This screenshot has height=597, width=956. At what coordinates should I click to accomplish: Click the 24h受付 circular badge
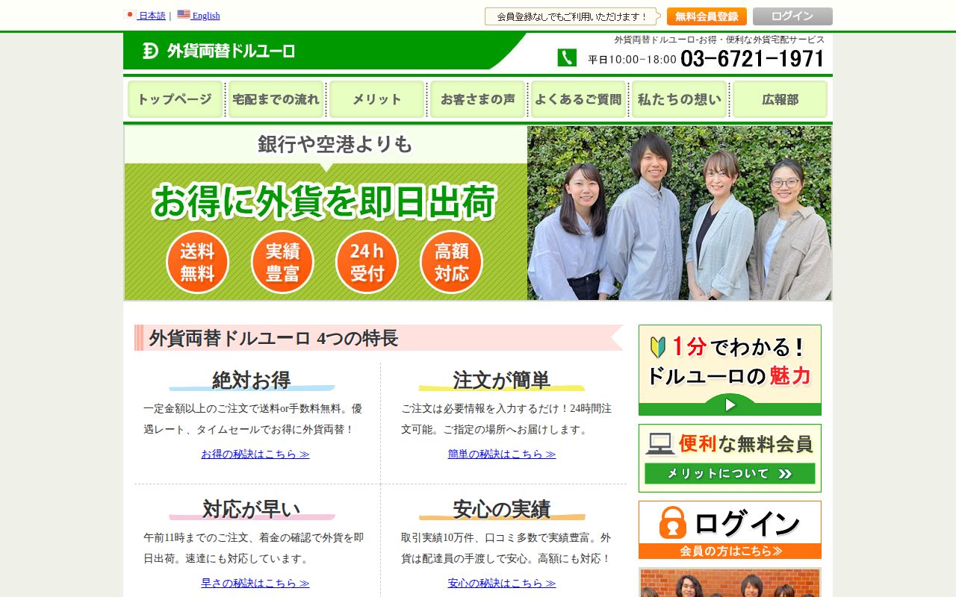pos(367,261)
